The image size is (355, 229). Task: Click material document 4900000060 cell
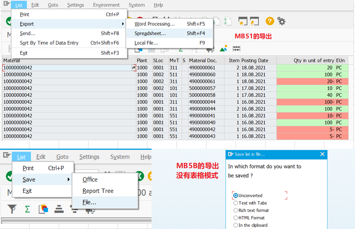click(x=206, y=74)
